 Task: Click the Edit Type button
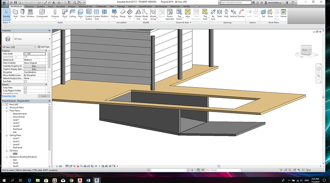click(44, 47)
